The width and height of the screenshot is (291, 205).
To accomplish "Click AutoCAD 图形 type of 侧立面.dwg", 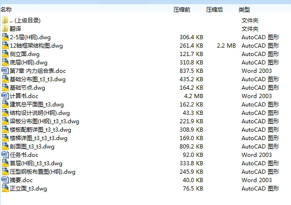I will coord(260,54).
